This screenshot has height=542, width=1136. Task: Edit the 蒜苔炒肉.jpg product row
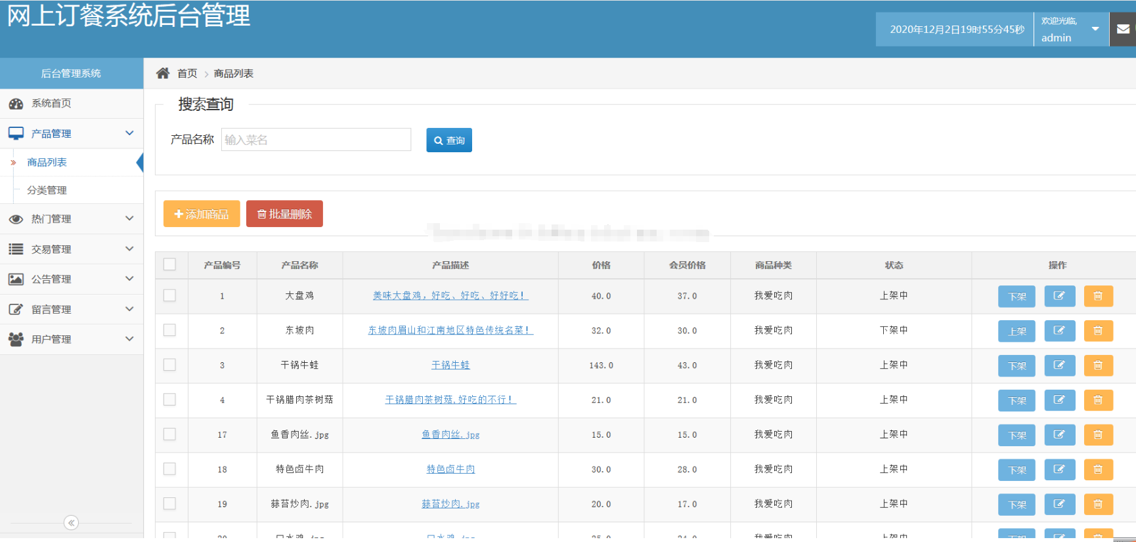pos(1059,505)
